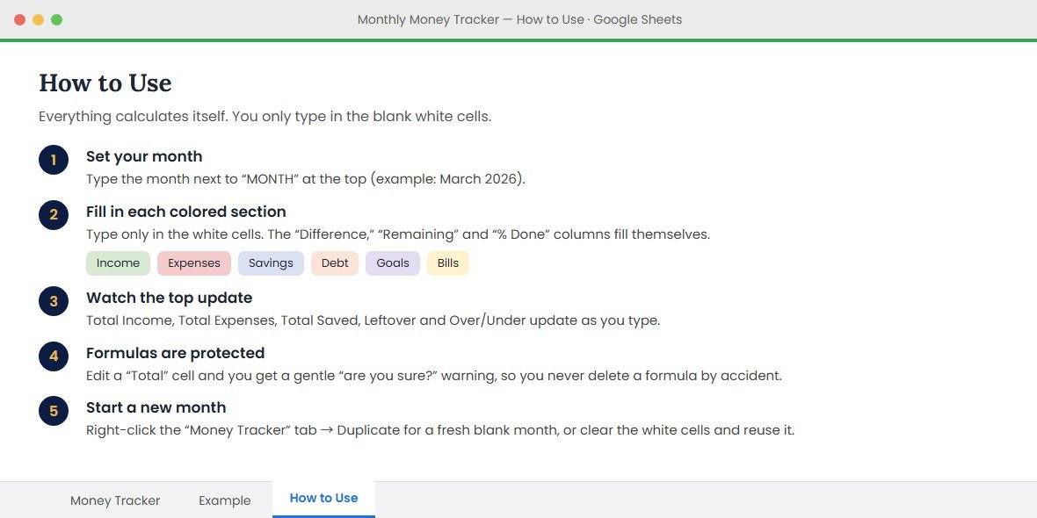Viewport: 1037px width, 518px height.
Task: Click the "Total Income, Total Expenses" description line
Action: [373, 321]
